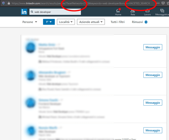This screenshot has width=169, height=140.
Task: Open the Rete network tab
Action: pos(133,12)
